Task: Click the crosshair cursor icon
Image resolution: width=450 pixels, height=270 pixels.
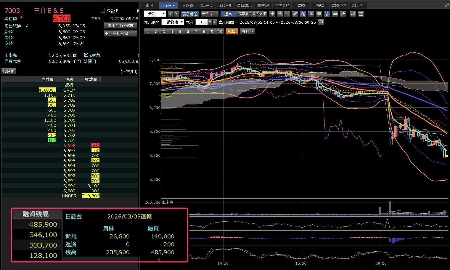Action: 272,14
